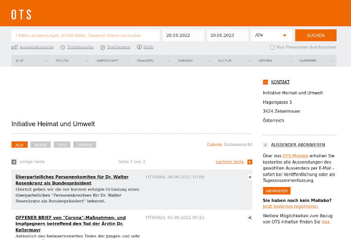The image size is (351, 240).
Task: Expand the POLITIK category menu
Action: pyautogui.click(x=72, y=61)
